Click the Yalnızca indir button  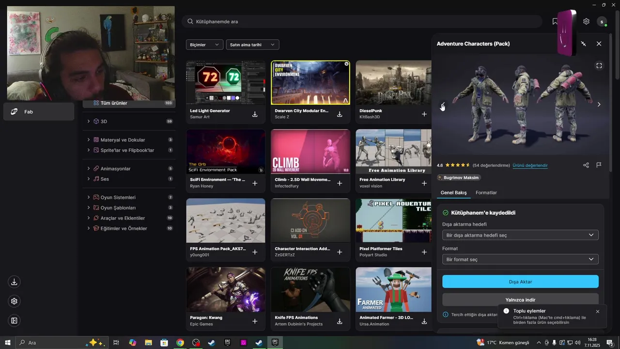[520, 300]
